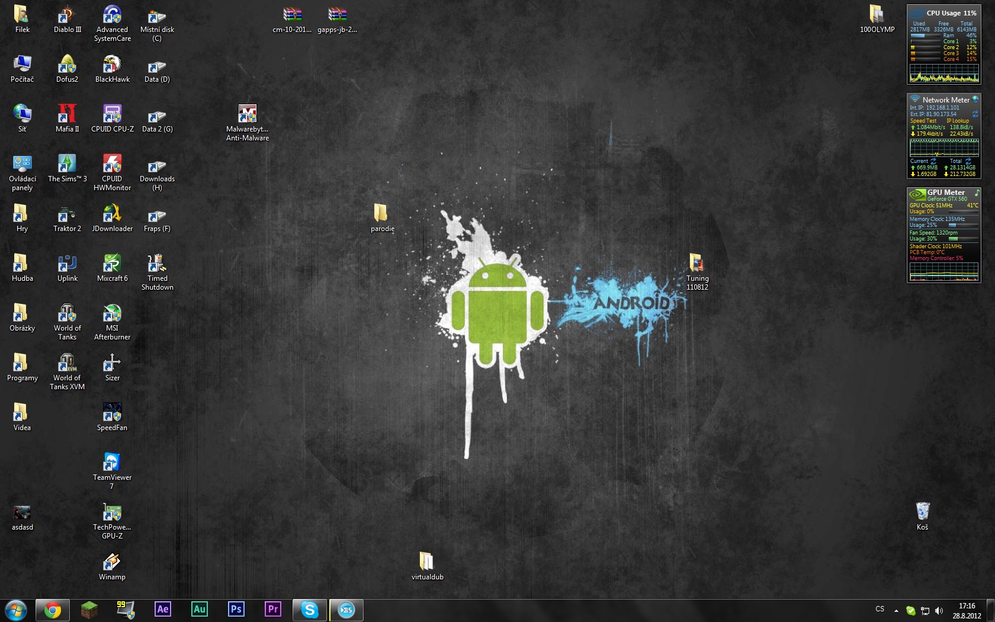
Task: Launch Winamp from the desktop
Action: [x=113, y=566]
